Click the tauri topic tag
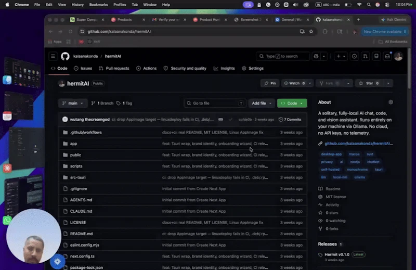The width and height of the screenshot is (416, 270). 379,170
